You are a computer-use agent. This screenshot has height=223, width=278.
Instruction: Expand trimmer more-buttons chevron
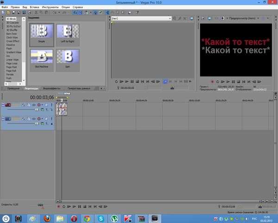pos(190,81)
